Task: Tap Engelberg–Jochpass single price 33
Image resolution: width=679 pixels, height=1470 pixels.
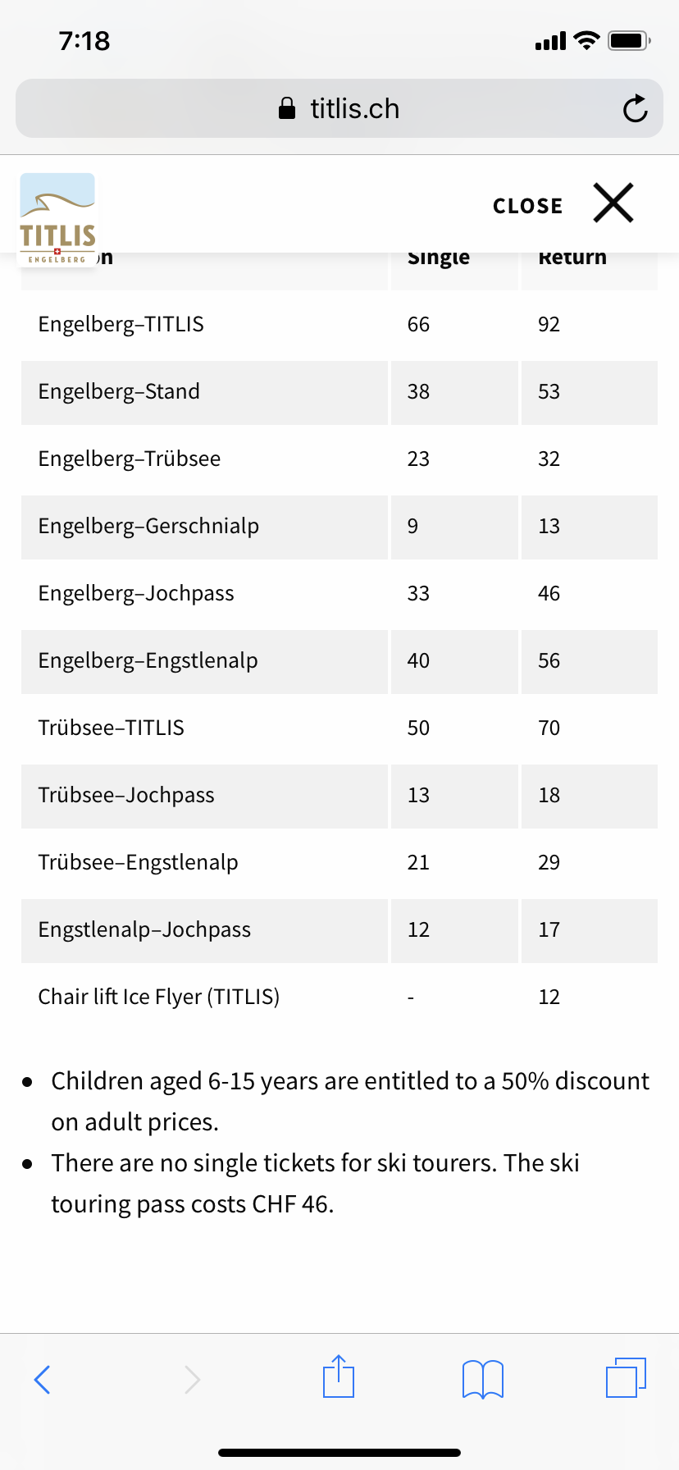Action: (418, 593)
